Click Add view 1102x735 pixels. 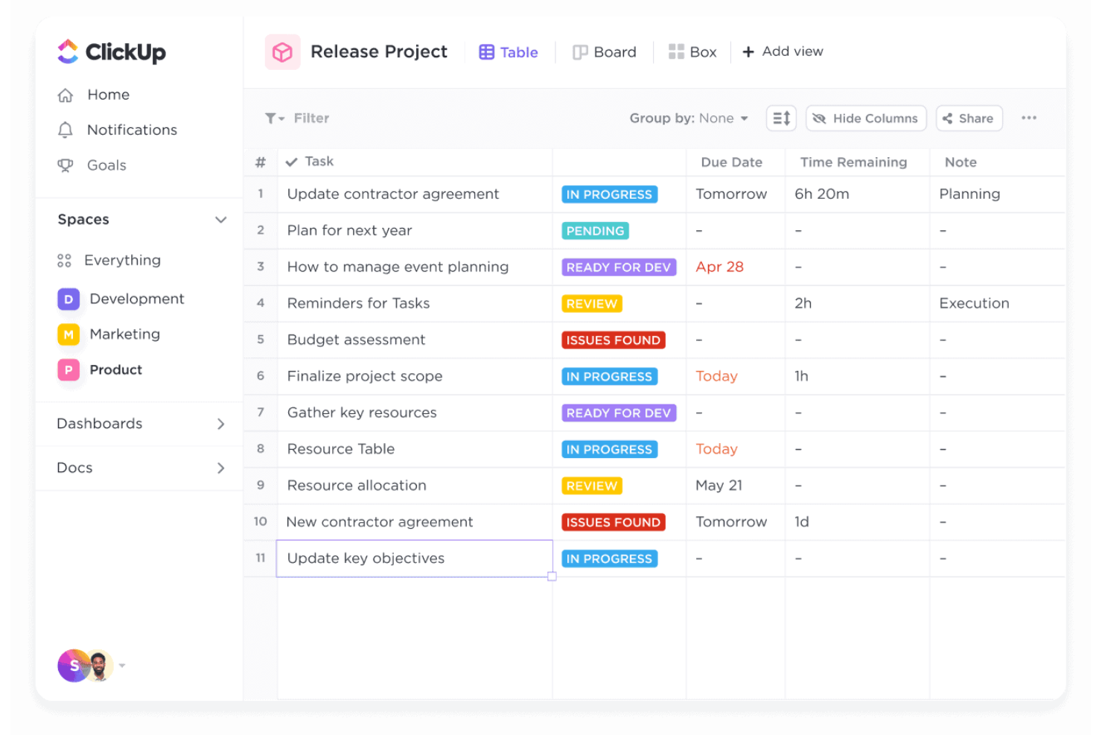[x=783, y=51]
